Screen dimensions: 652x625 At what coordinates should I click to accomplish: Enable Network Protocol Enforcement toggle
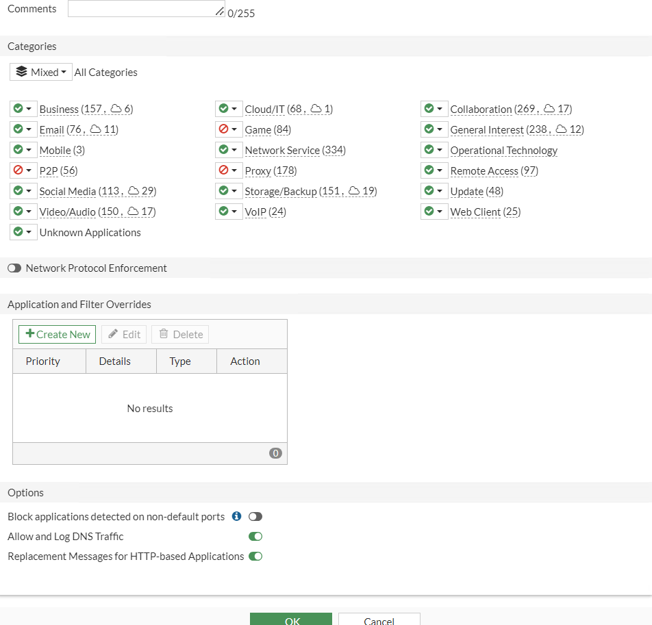[14, 268]
